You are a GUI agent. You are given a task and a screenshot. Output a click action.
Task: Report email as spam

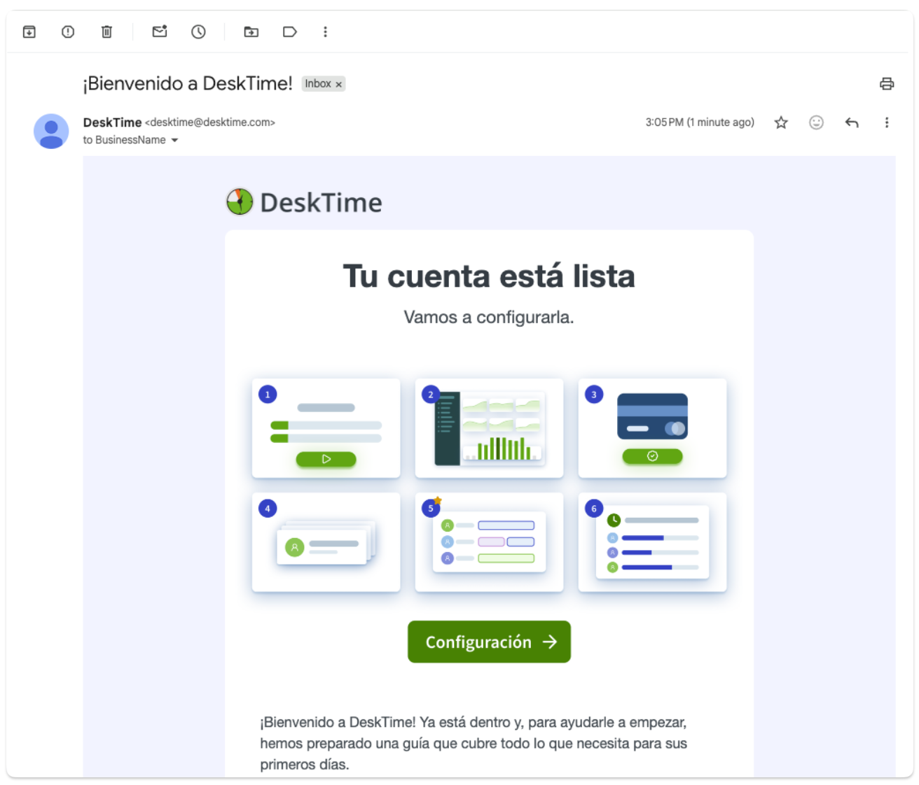[68, 31]
